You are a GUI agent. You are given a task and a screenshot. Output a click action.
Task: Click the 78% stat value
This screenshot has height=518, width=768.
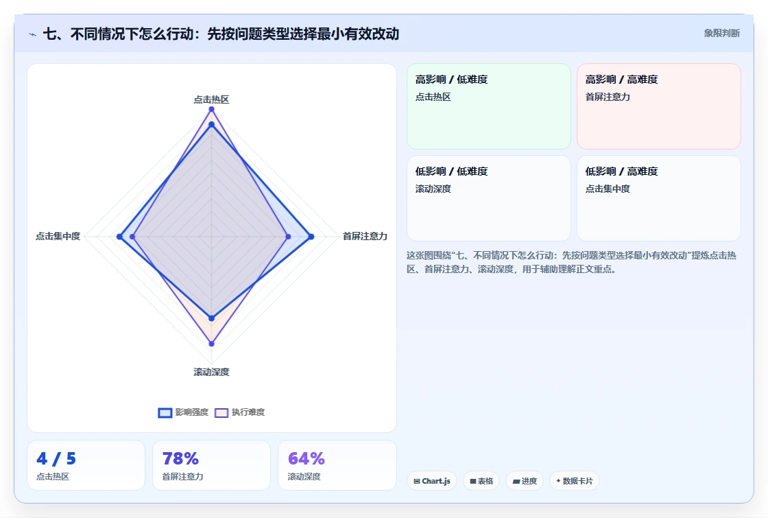pyautogui.click(x=180, y=459)
